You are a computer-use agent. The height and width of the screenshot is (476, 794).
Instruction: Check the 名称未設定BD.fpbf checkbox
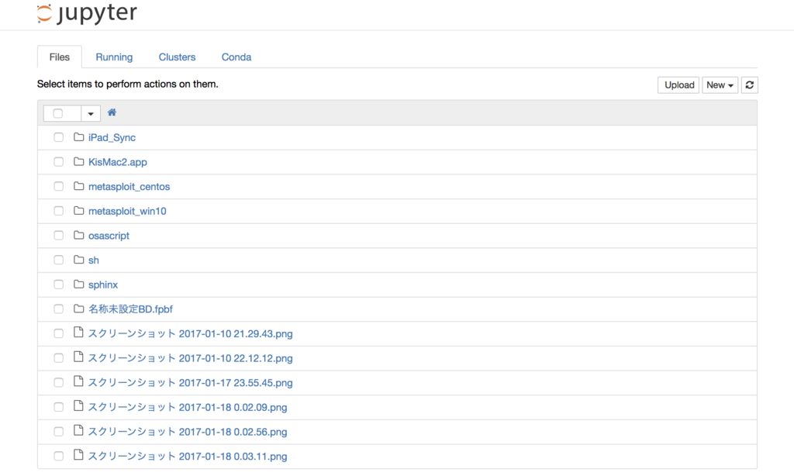click(59, 309)
